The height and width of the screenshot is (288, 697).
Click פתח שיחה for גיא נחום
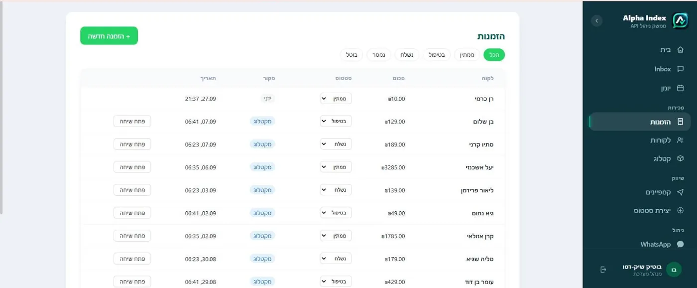[132, 213]
